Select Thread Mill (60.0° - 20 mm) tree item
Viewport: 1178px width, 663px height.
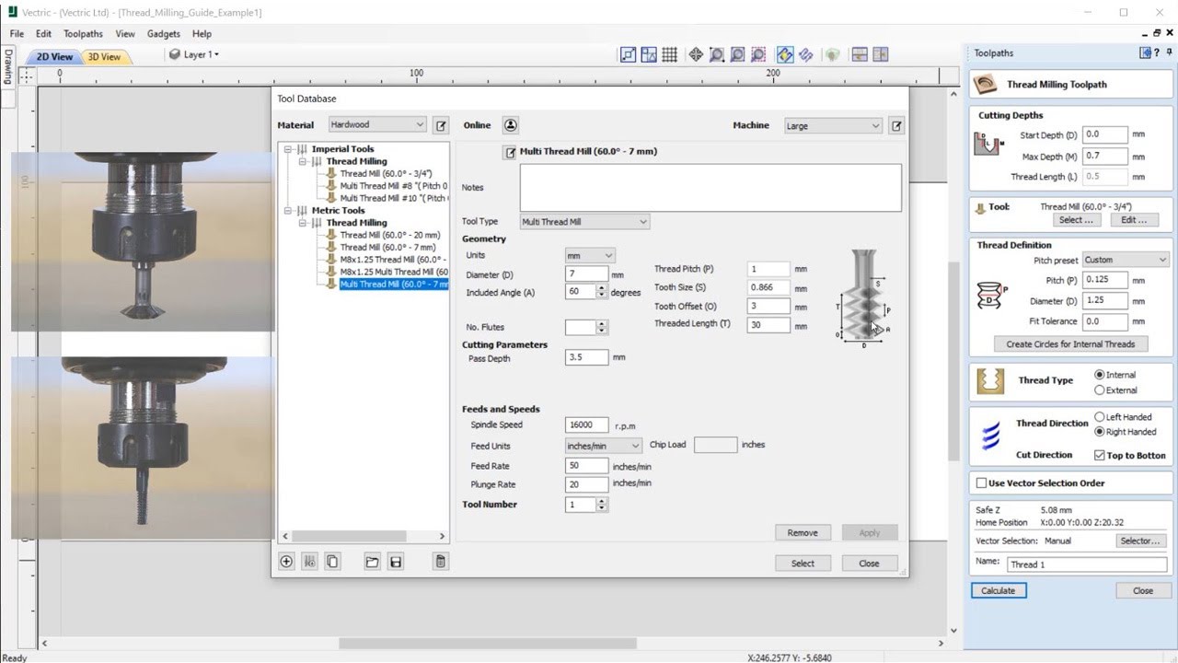(390, 235)
